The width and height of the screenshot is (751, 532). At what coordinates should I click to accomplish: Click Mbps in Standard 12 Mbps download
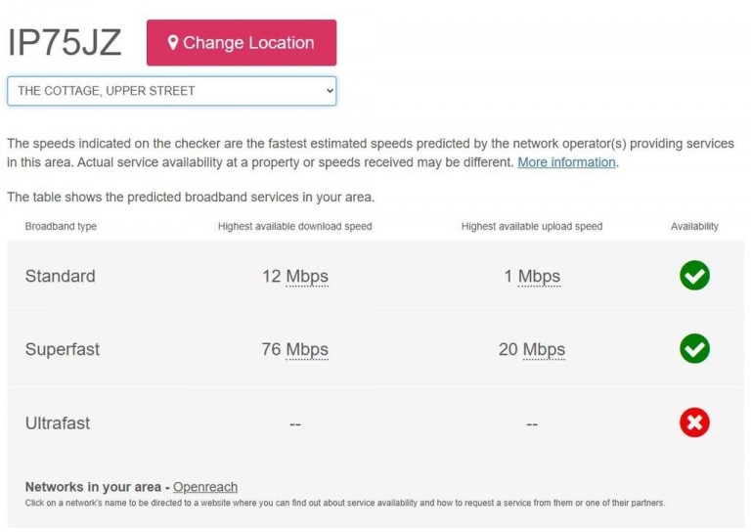(307, 277)
